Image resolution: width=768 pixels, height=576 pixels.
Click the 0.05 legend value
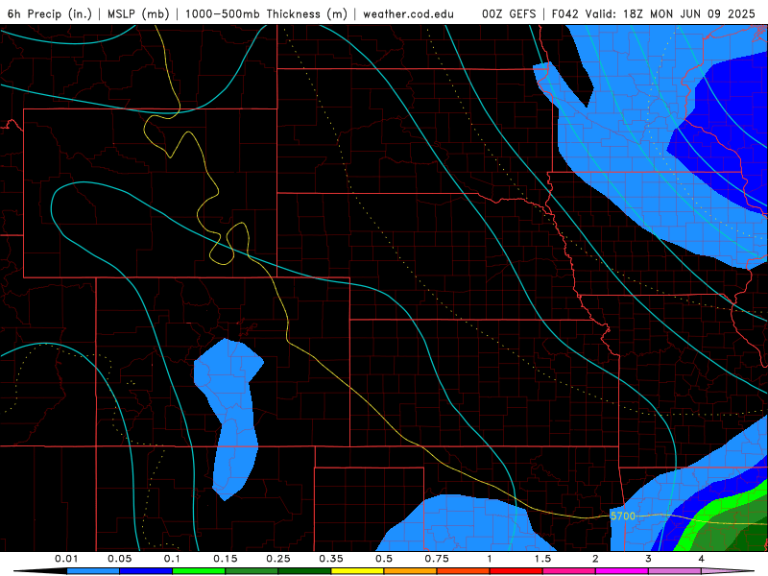tap(119, 559)
